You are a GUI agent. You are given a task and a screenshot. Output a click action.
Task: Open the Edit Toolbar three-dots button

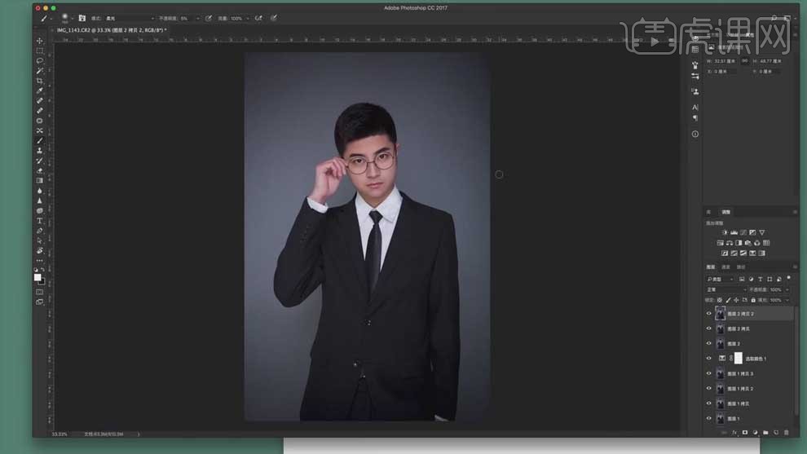point(40,261)
